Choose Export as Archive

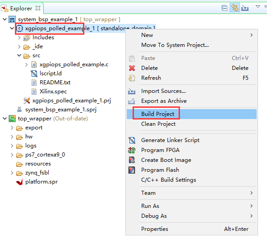click(192, 101)
